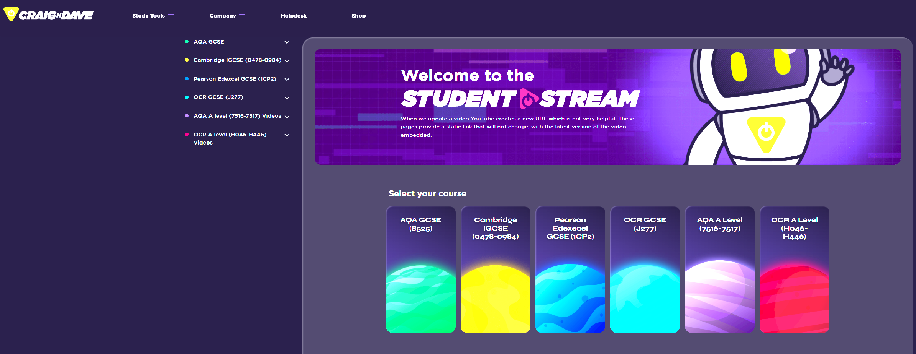Expand OCR A level (H046-H446) chevron
This screenshot has width=916, height=354.
tap(287, 135)
